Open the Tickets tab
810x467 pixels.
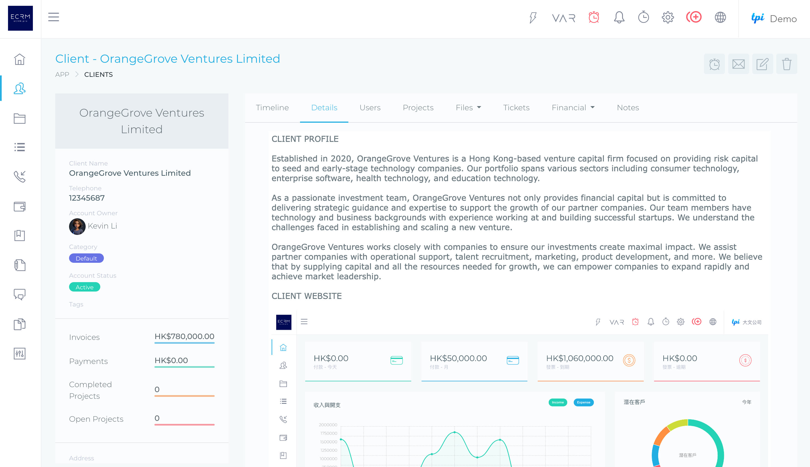click(516, 108)
